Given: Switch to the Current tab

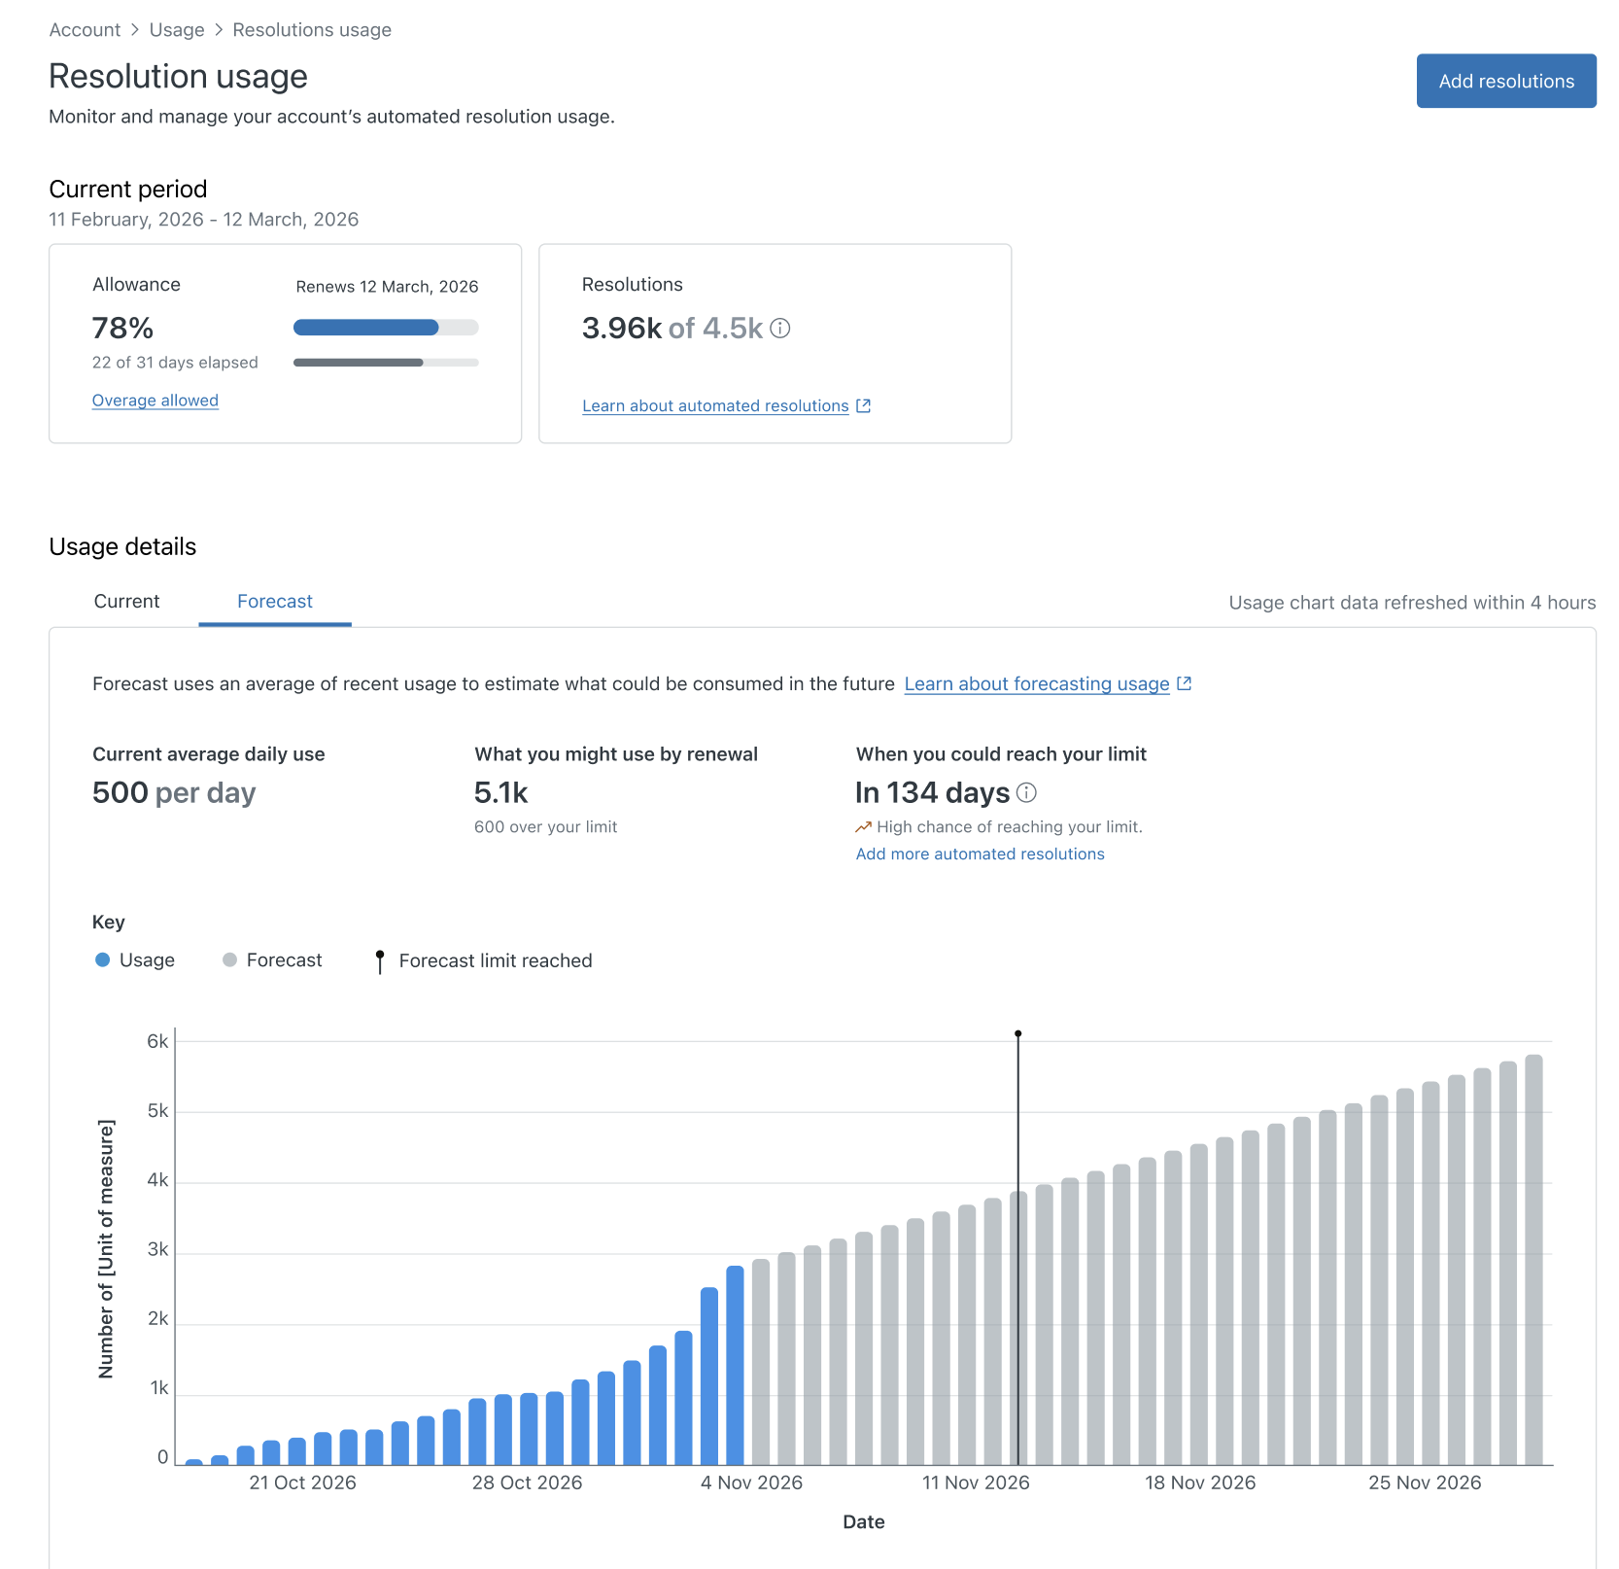Looking at the screenshot, I should pos(126,602).
